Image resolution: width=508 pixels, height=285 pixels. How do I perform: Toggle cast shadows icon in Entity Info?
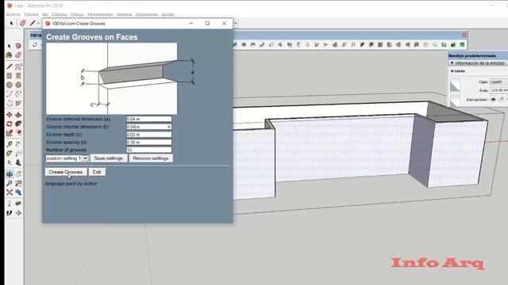tap(501, 100)
